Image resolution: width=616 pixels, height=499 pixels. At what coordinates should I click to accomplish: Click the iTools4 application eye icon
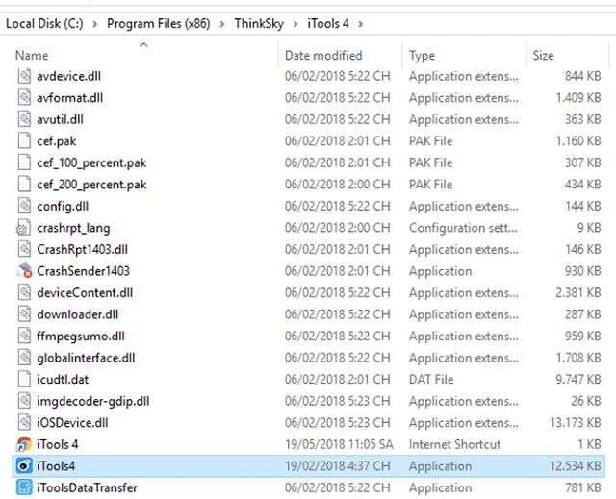pos(24,466)
